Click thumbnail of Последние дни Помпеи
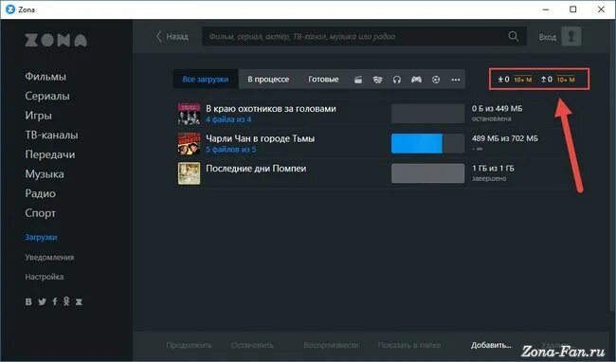The image size is (616, 362). pyautogui.click(x=189, y=173)
